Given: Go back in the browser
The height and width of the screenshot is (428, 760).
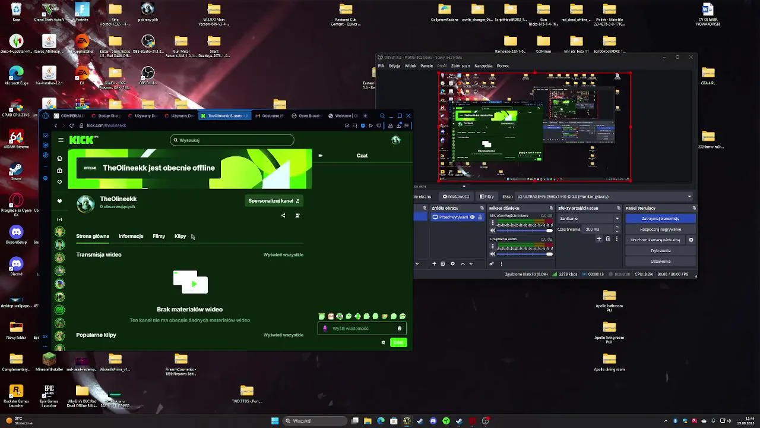Looking at the screenshot, I should [56, 125].
